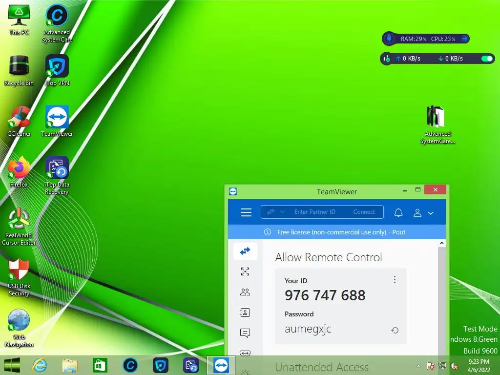Open Advanced SystemCare desktop shortcut with blue C

[57, 23]
